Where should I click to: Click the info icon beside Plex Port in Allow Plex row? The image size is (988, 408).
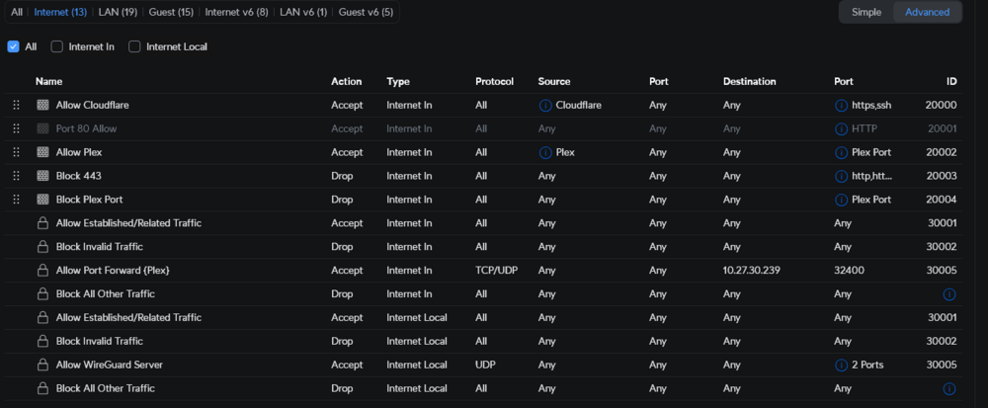click(841, 152)
